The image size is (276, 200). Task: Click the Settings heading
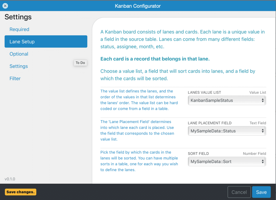[18, 17]
